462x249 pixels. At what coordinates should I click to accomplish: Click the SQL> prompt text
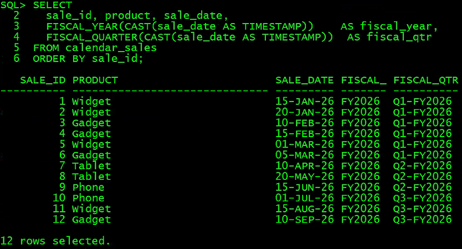[13, 5]
